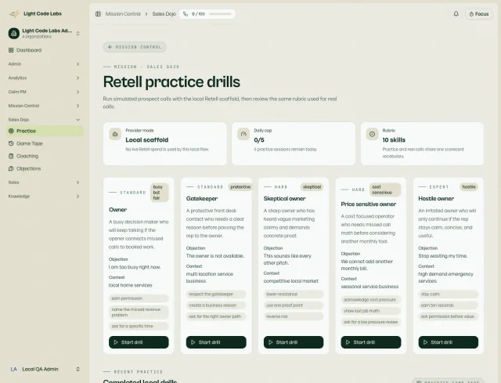This screenshot has width=501, height=383.
Task: Click 'respect the gatekeeper' chip
Action: click(216, 294)
